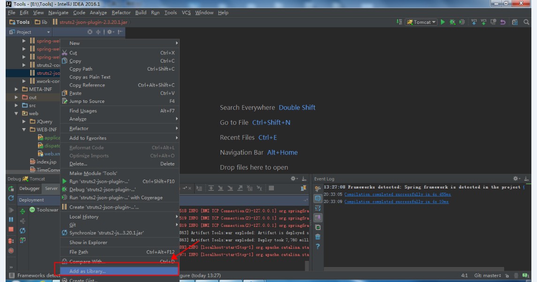This screenshot has height=282, width=537.
Task: Collapse the web folder
Action: (16, 113)
